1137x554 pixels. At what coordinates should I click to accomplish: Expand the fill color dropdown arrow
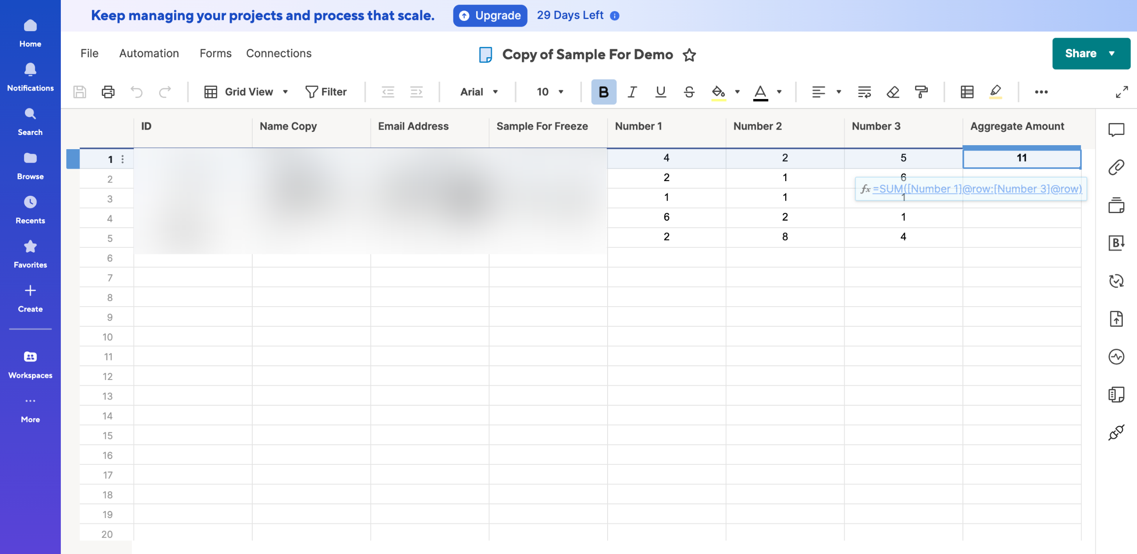[x=737, y=92]
